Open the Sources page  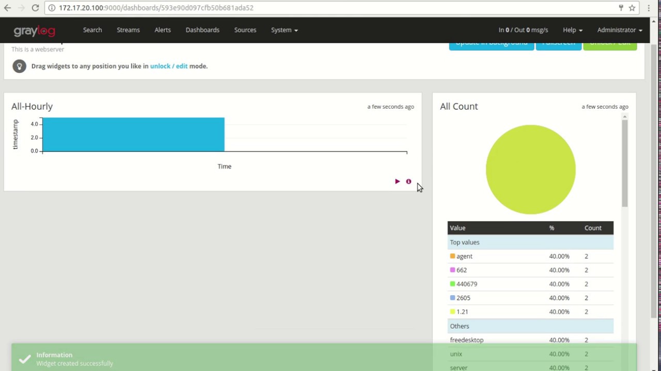245,30
